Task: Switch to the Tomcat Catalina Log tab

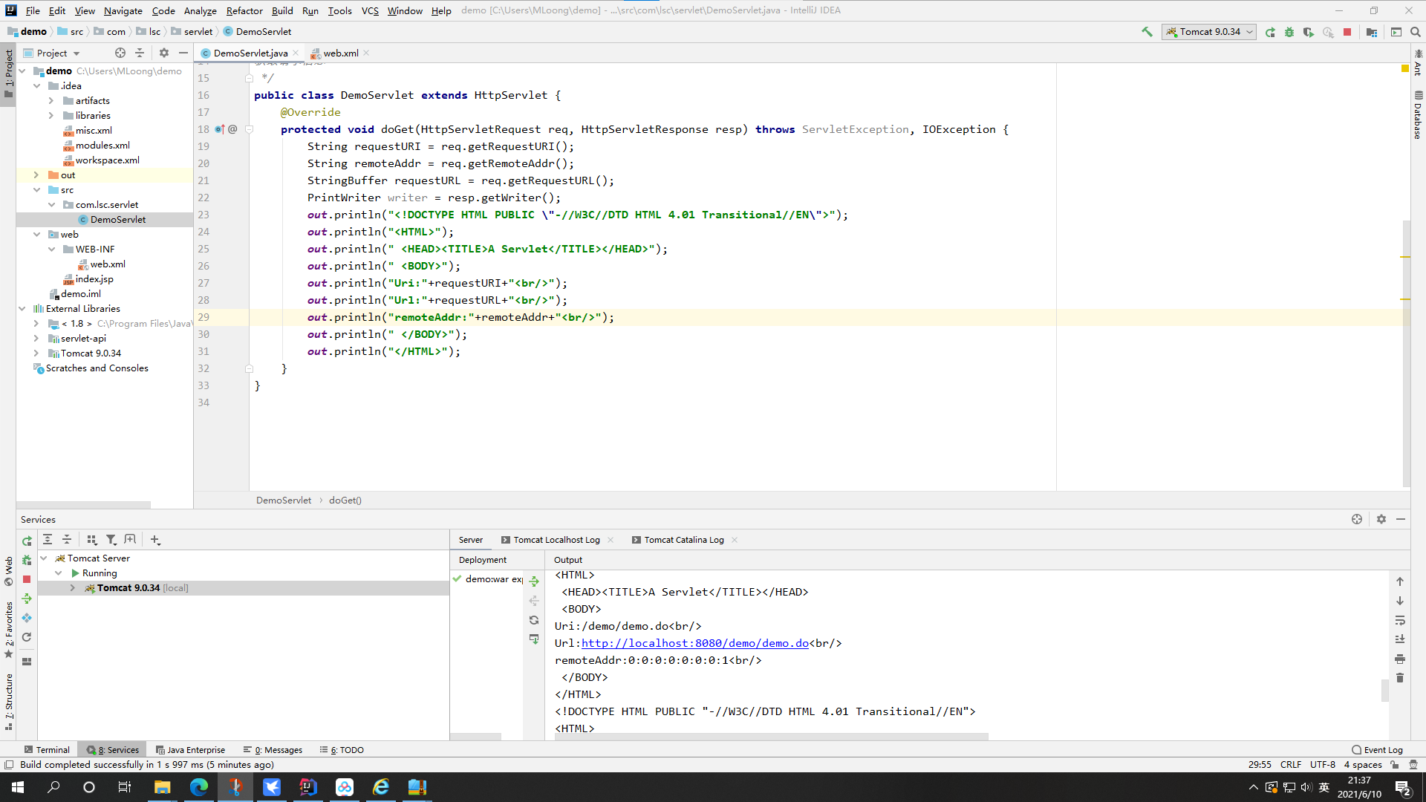Action: (x=683, y=540)
